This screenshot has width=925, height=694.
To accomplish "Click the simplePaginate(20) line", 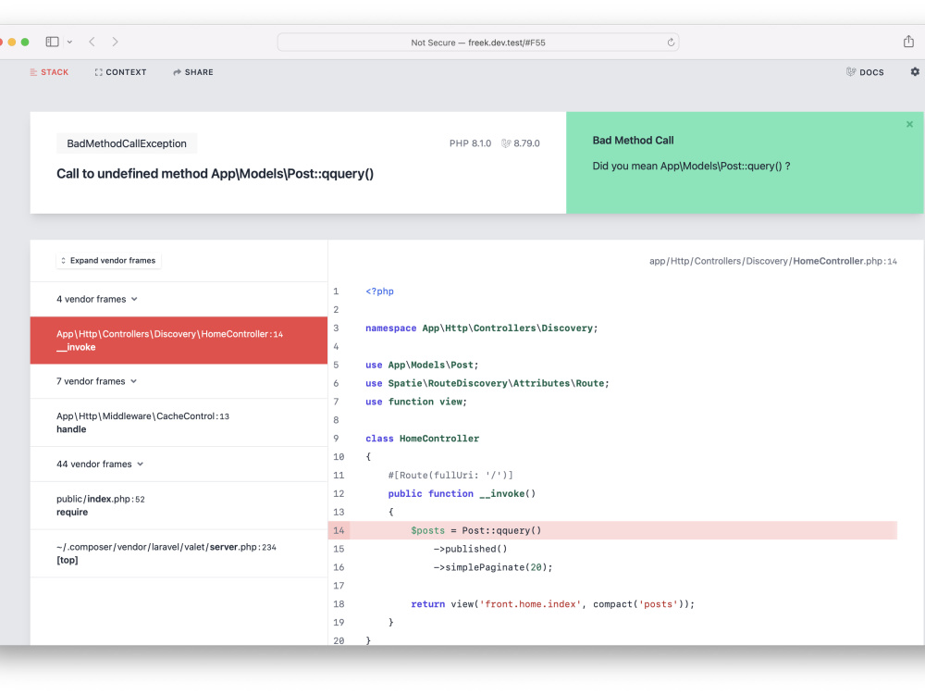I will point(493,567).
